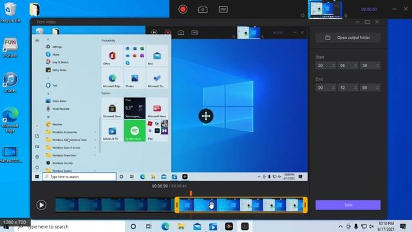Launch Edge from the taskbar
The image size is (412, 232).
coord(165,226)
